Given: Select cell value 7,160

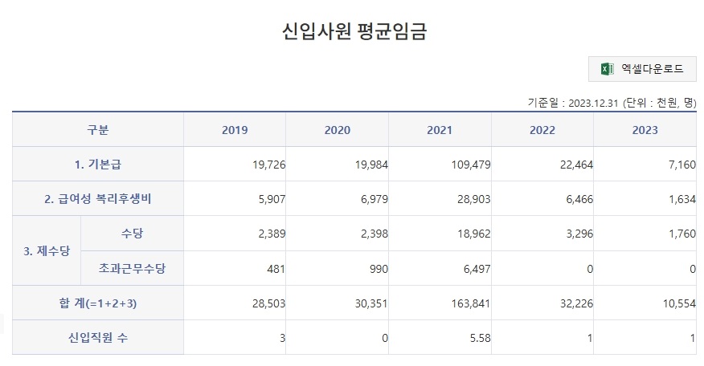Looking at the screenshot, I should point(682,165).
